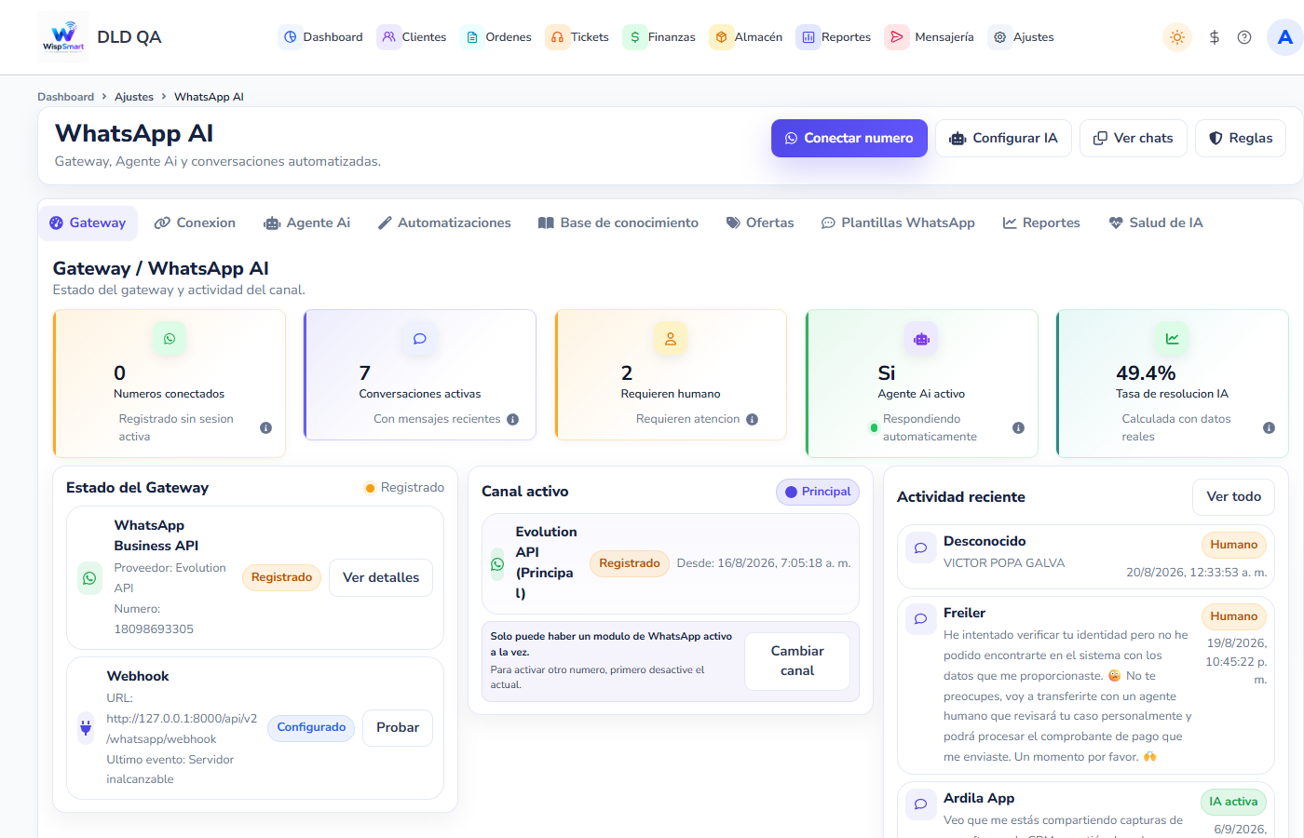This screenshot has height=838, width=1304.
Task: Open the help question mark icon
Action: click(1244, 37)
